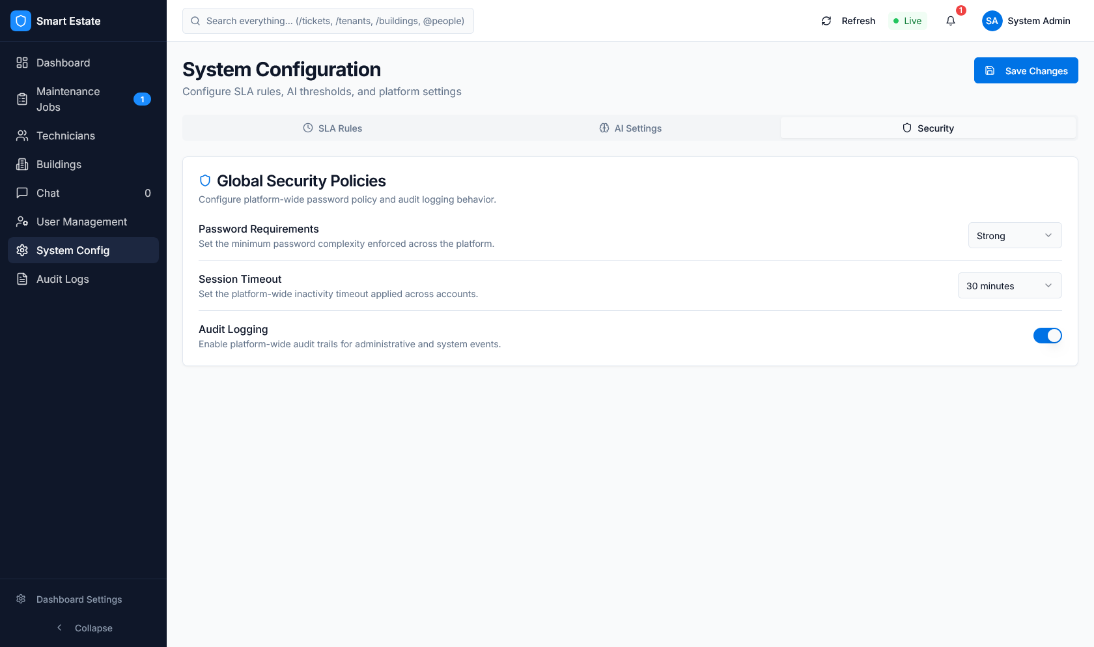The height and width of the screenshot is (647, 1094).
Task: Click the Save Changes button
Action: (x=1026, y=70)
